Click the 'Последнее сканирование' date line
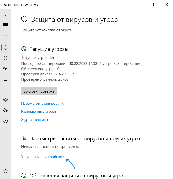 click(82, 64)
